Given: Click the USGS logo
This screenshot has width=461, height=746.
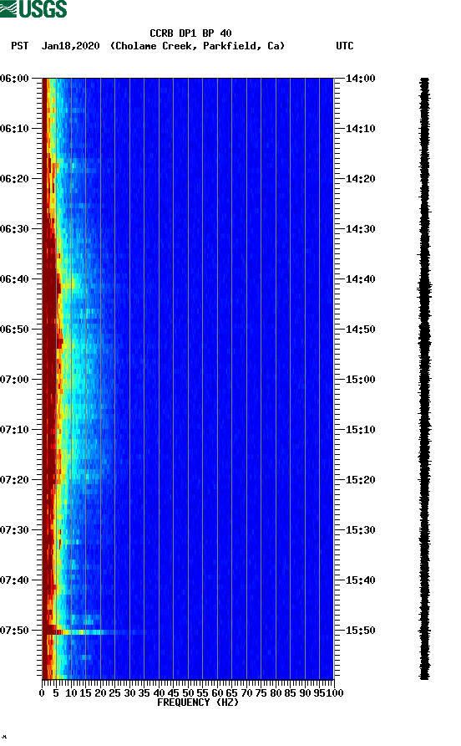Looking at the screenshot, I should click(x=33, y=8).
